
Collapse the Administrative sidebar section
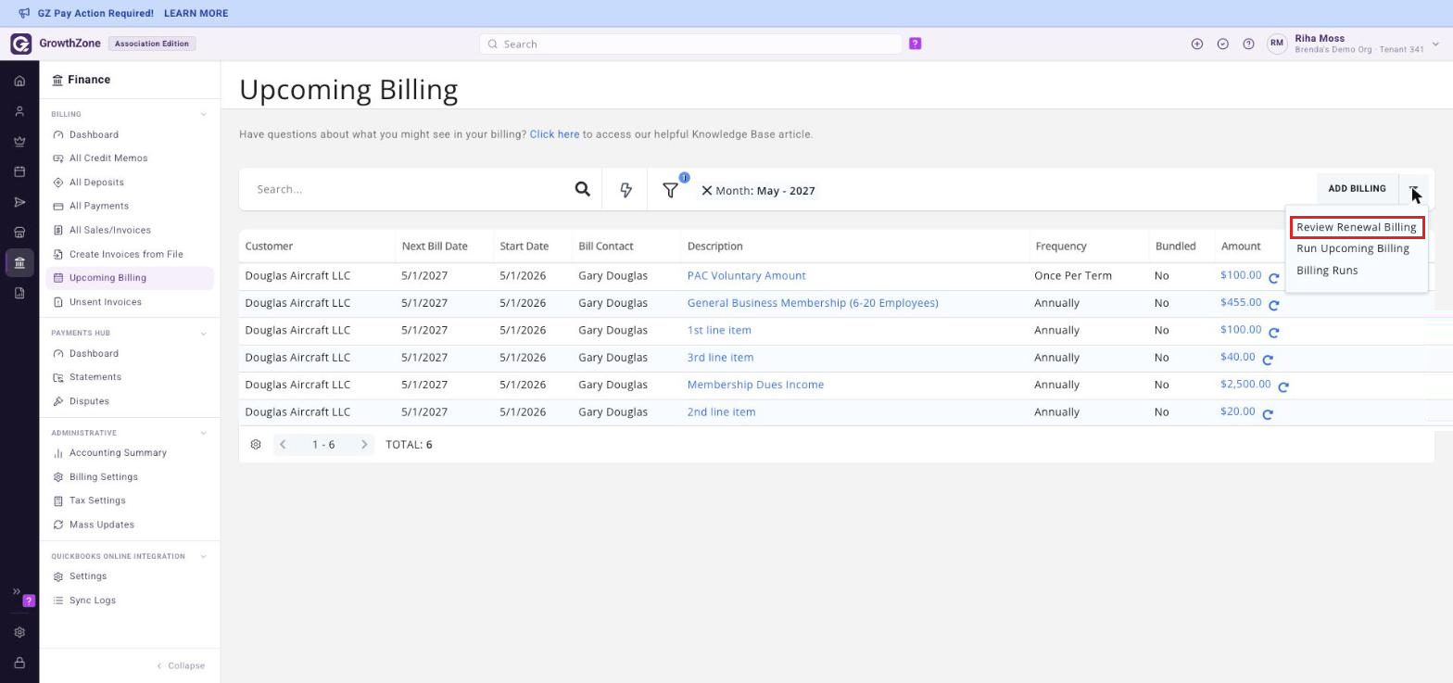tap(204, 434)
